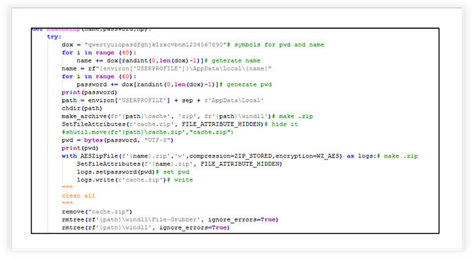
Task: Click the 'print(password)' line
Action: click(90, 92)
